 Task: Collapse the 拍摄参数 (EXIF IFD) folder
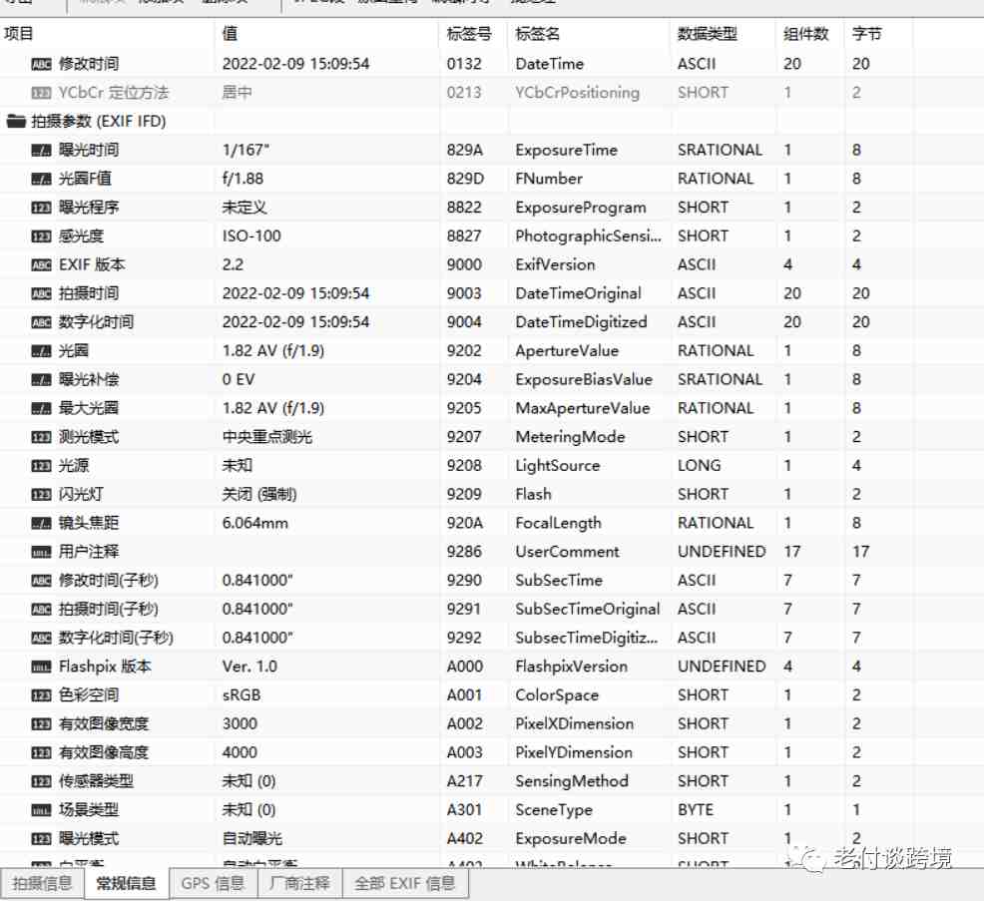(16, 121)
